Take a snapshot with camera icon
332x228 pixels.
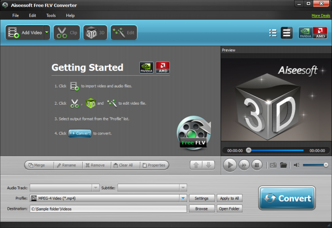pyautogui.click(x=273, y=165)
